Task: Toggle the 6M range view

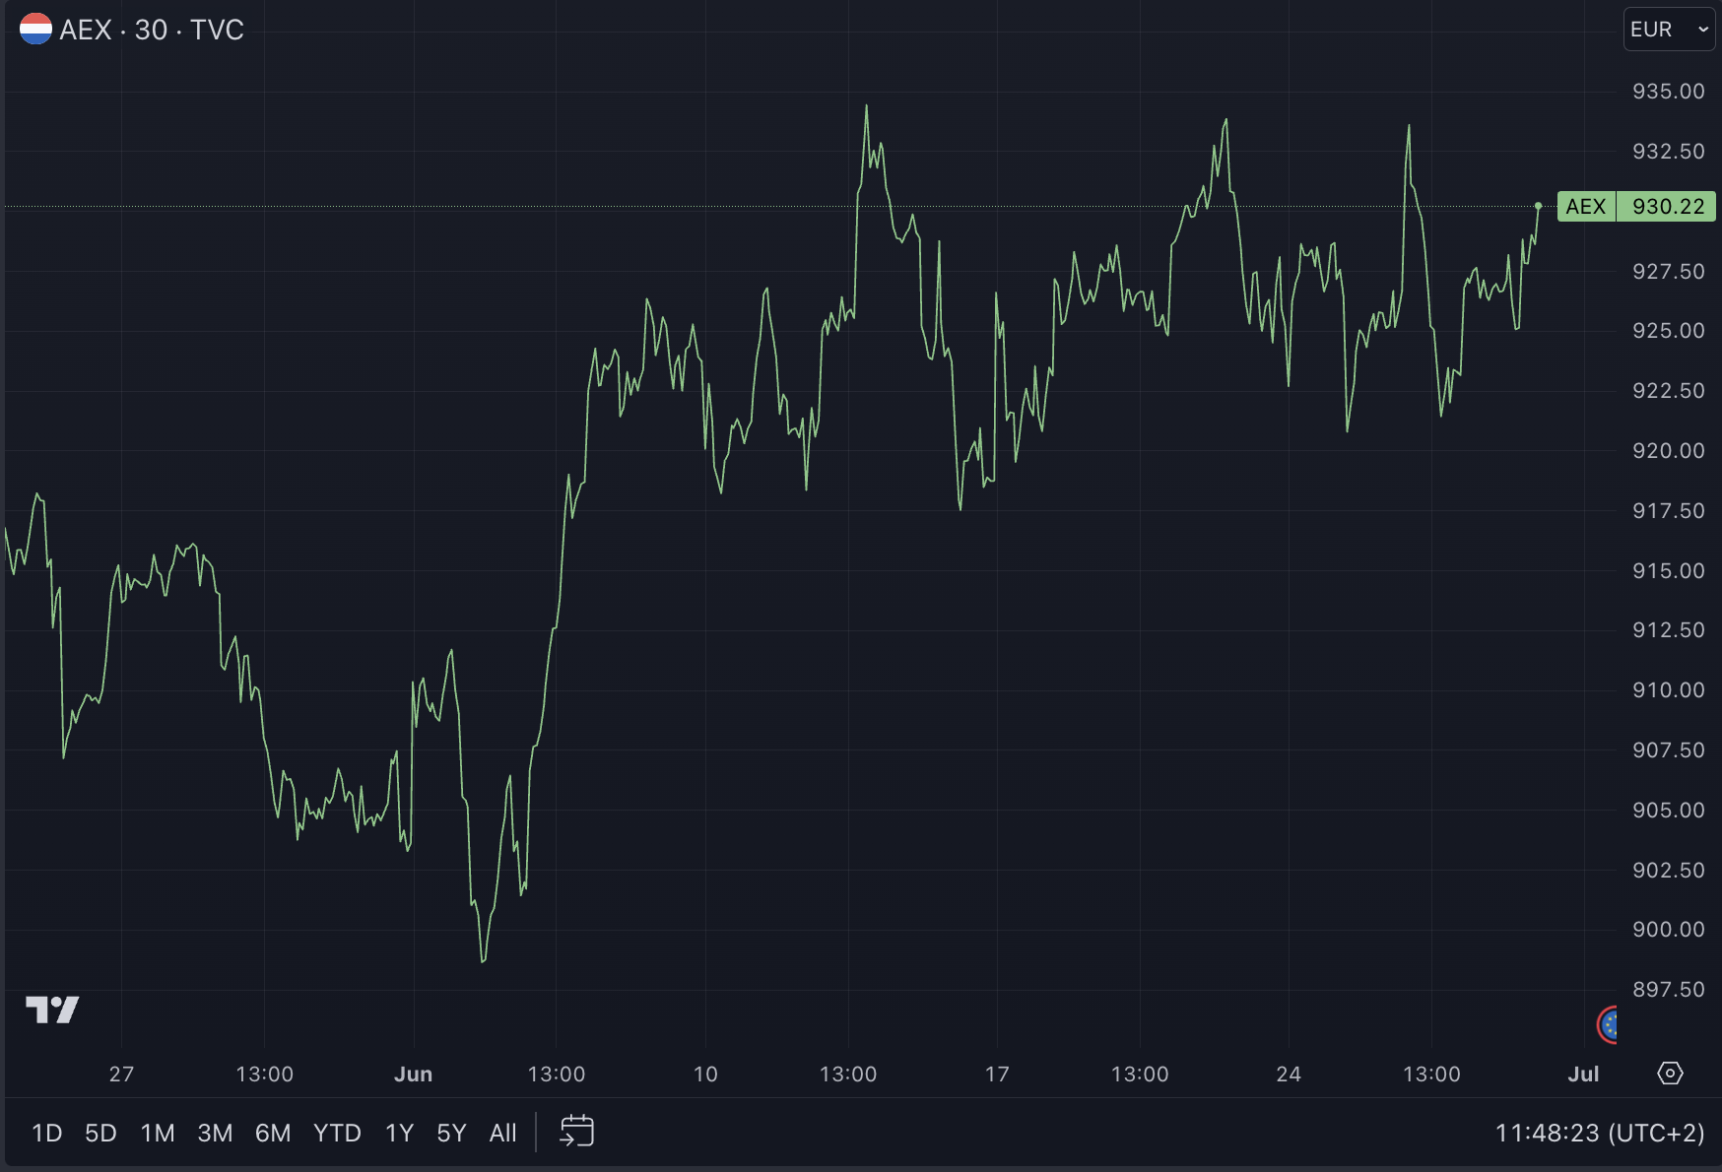Action: tap(272, 1133)
